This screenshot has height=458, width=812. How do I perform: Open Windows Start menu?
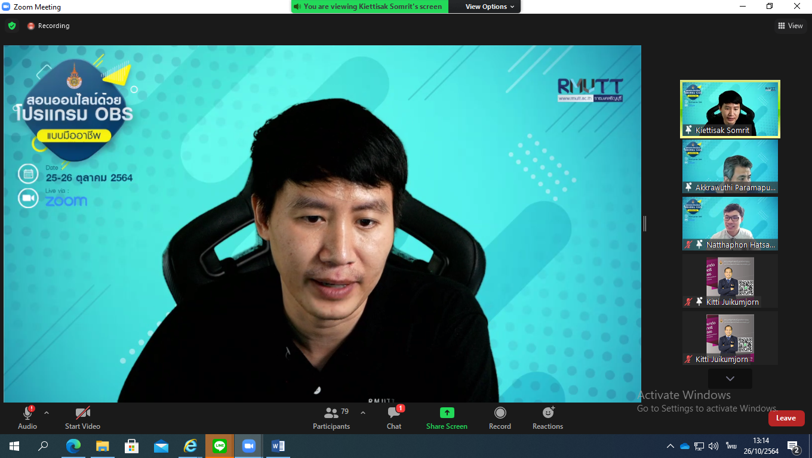[x=14, y=446]
